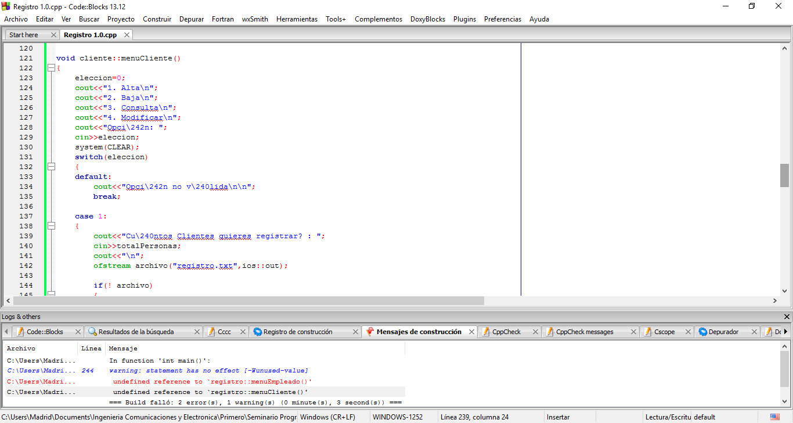Select the editor vertical scrollbar thumb

[x=784, y=175]
